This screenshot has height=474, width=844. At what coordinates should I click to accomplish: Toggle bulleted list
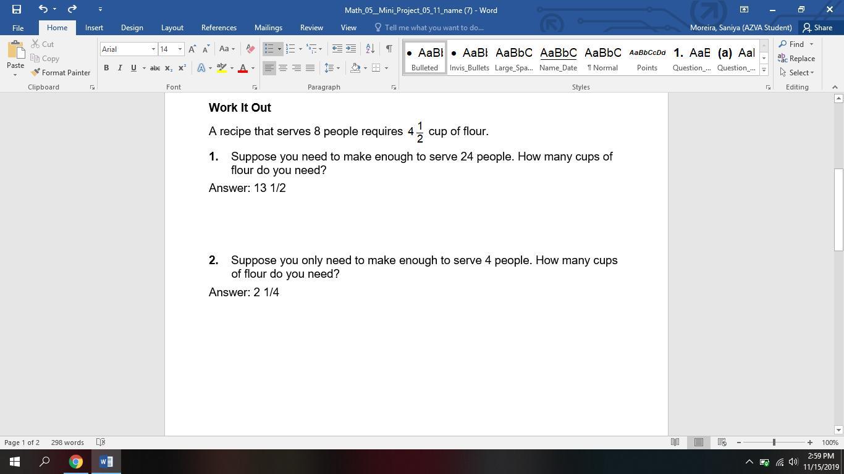269,49
